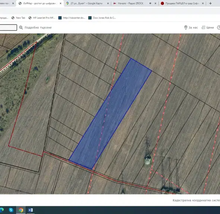Screen dimensions: 220x214
Task: Click the Кадастрална координатна система label
Action: (x=196, y=200)
